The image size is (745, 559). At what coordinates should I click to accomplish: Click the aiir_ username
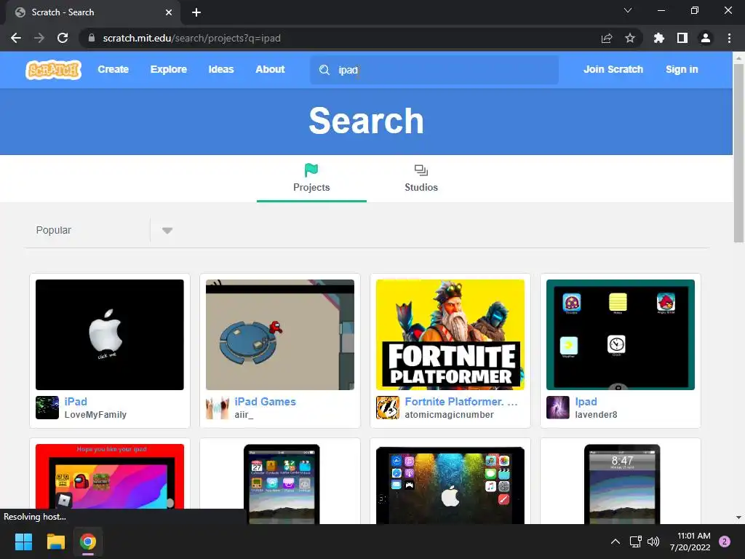(244, 415)
